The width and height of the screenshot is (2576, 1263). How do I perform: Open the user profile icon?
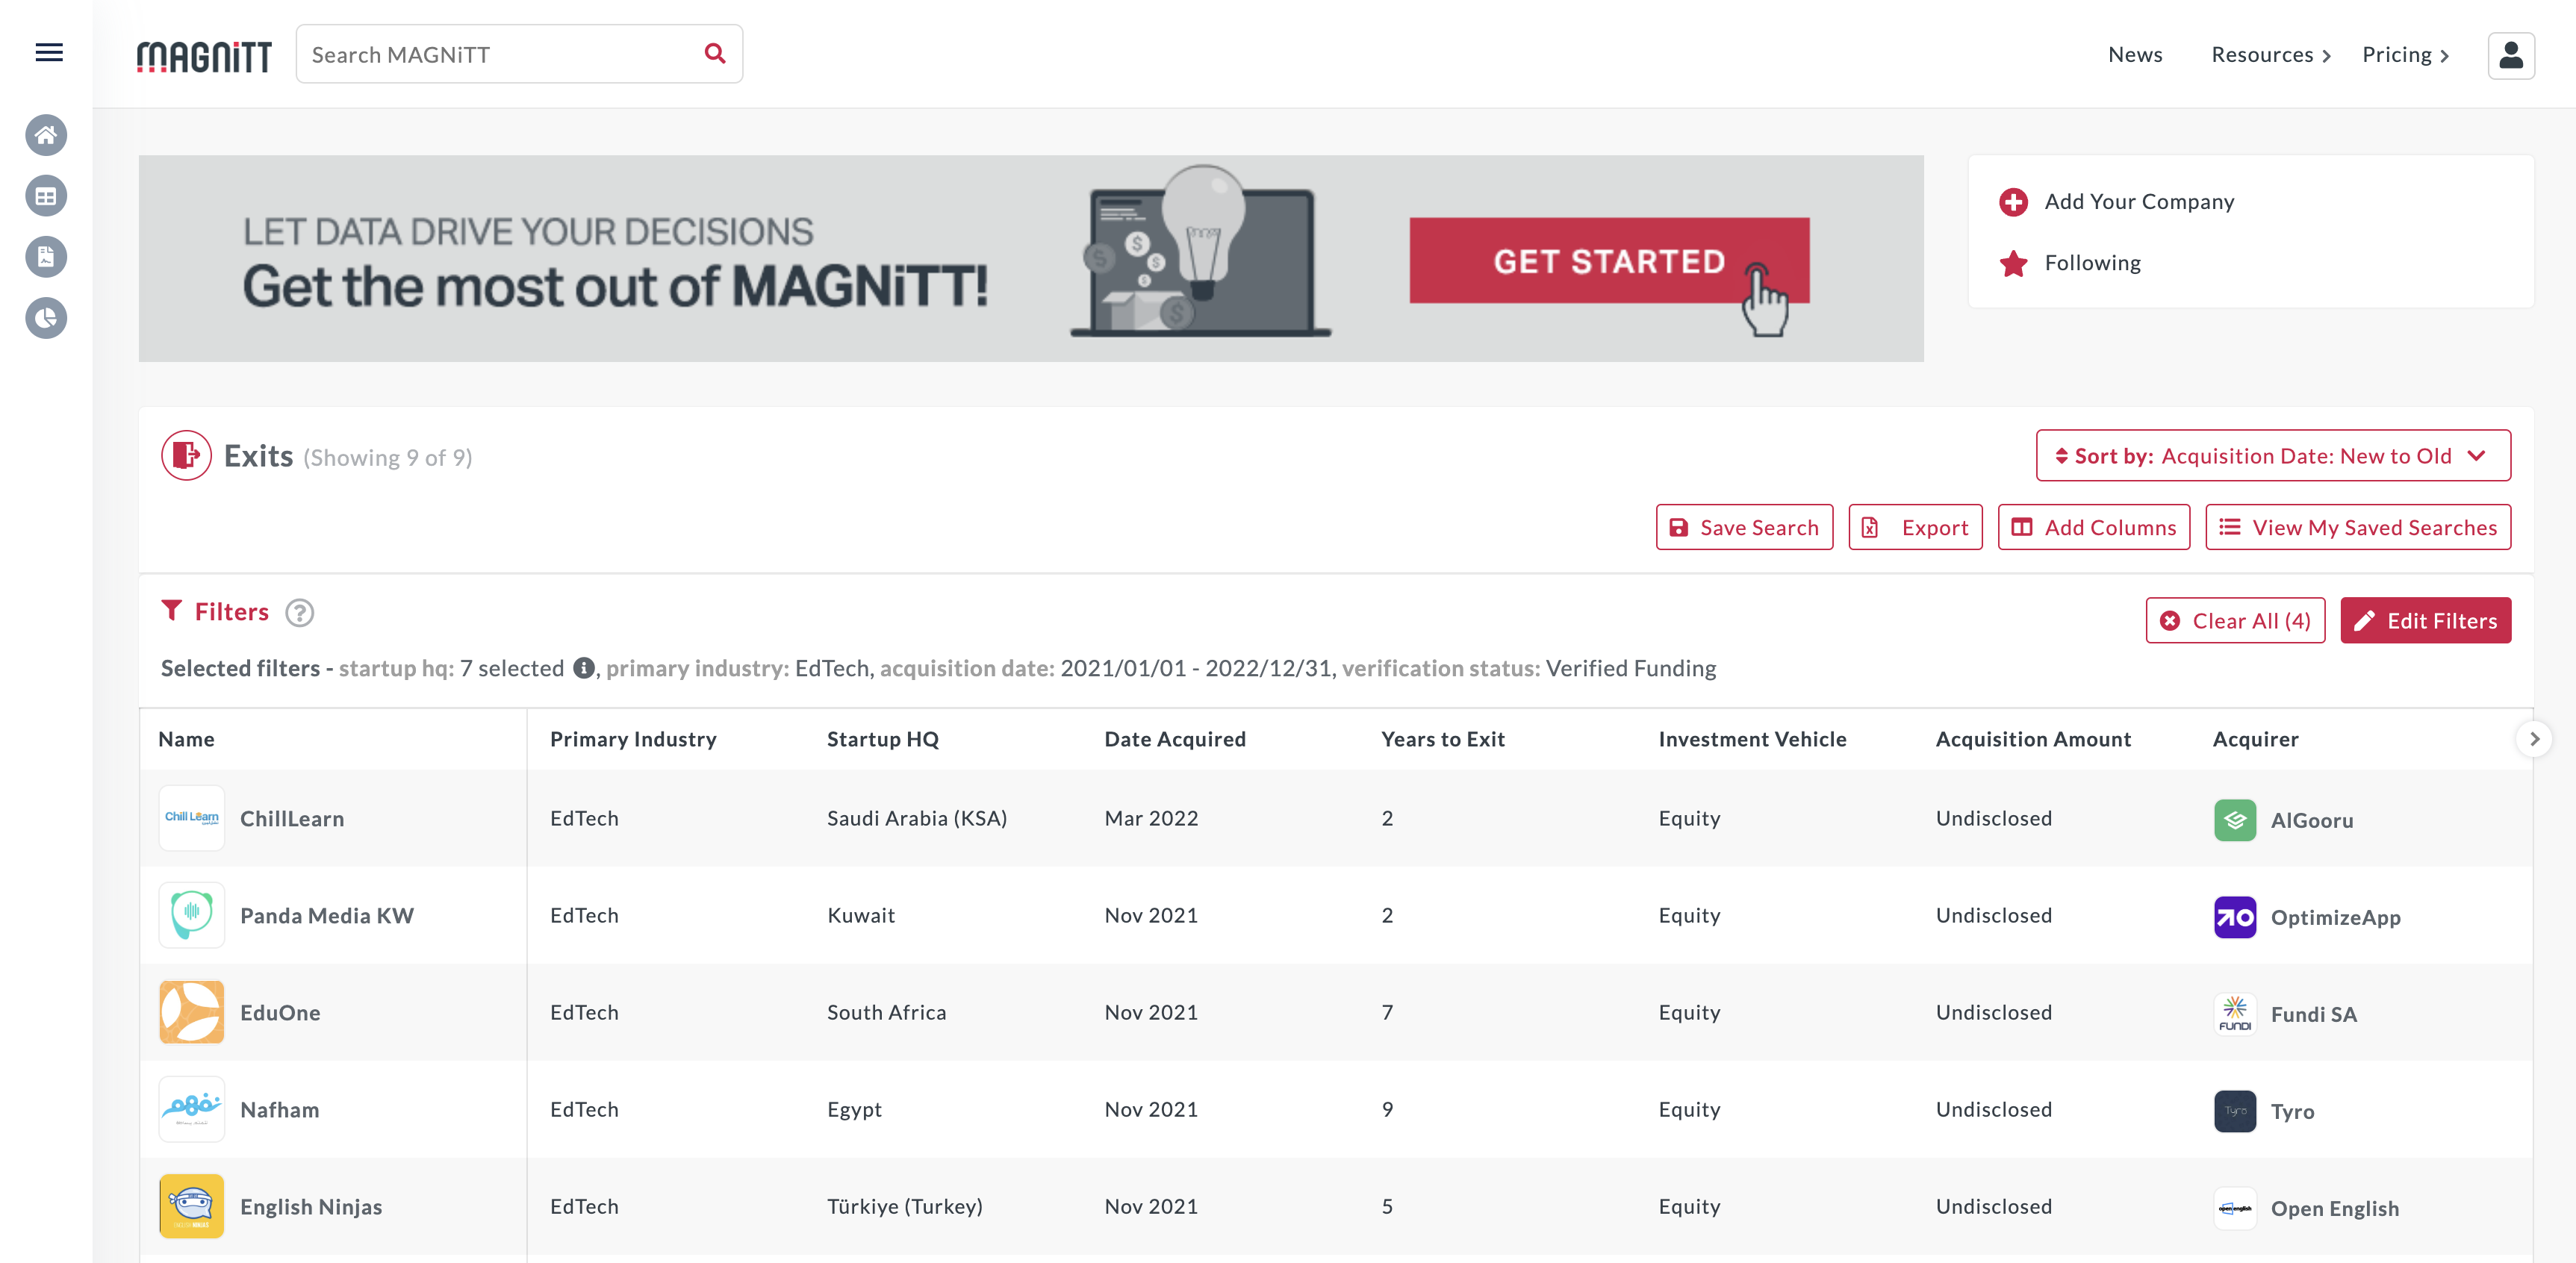tap(2510, 55)
